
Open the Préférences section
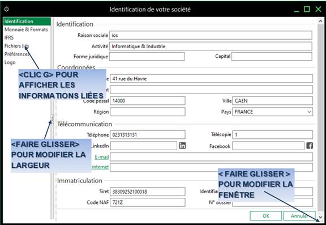pos(17,54)
